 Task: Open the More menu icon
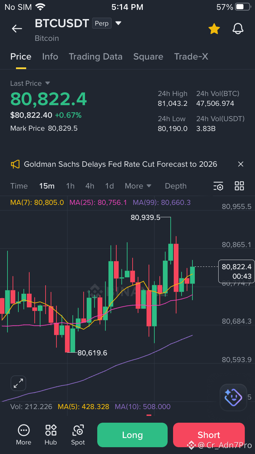[23, 435]
